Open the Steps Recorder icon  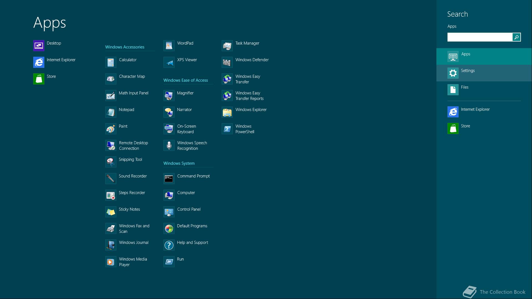[111, 195]
